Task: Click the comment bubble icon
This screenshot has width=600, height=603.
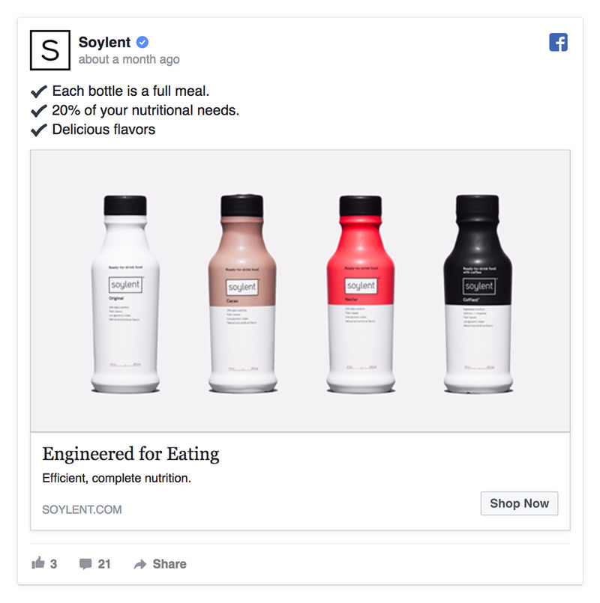Action: [85, 564]
